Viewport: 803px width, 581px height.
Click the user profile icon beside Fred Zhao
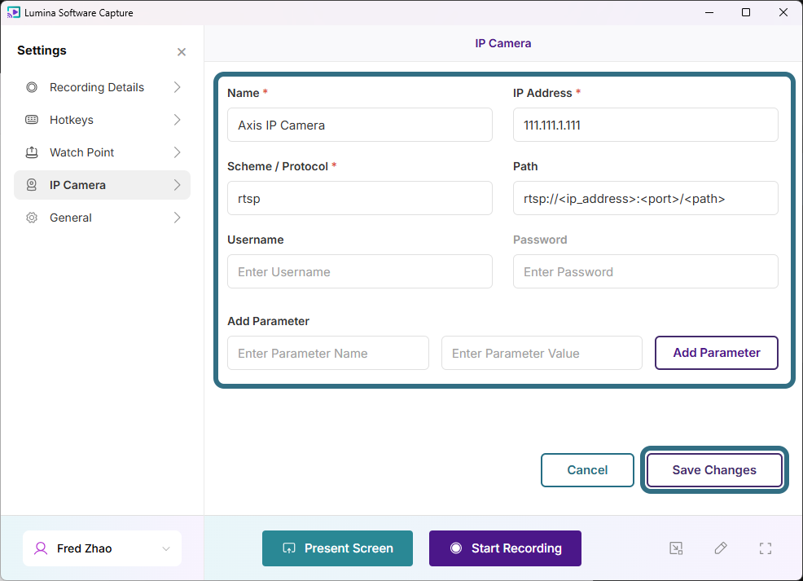41,548
